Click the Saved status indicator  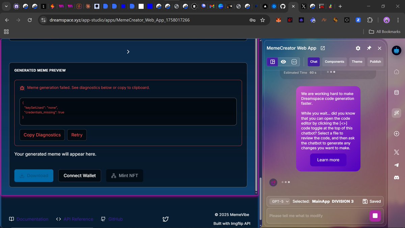pyautogui.click(x=372, y=201)
